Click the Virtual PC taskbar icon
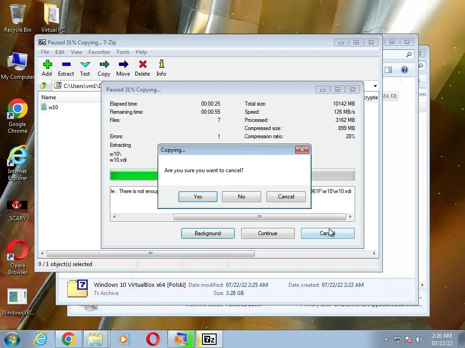Image resolution: width=465 pixels, height=348 pixels. tap(181, 339)
